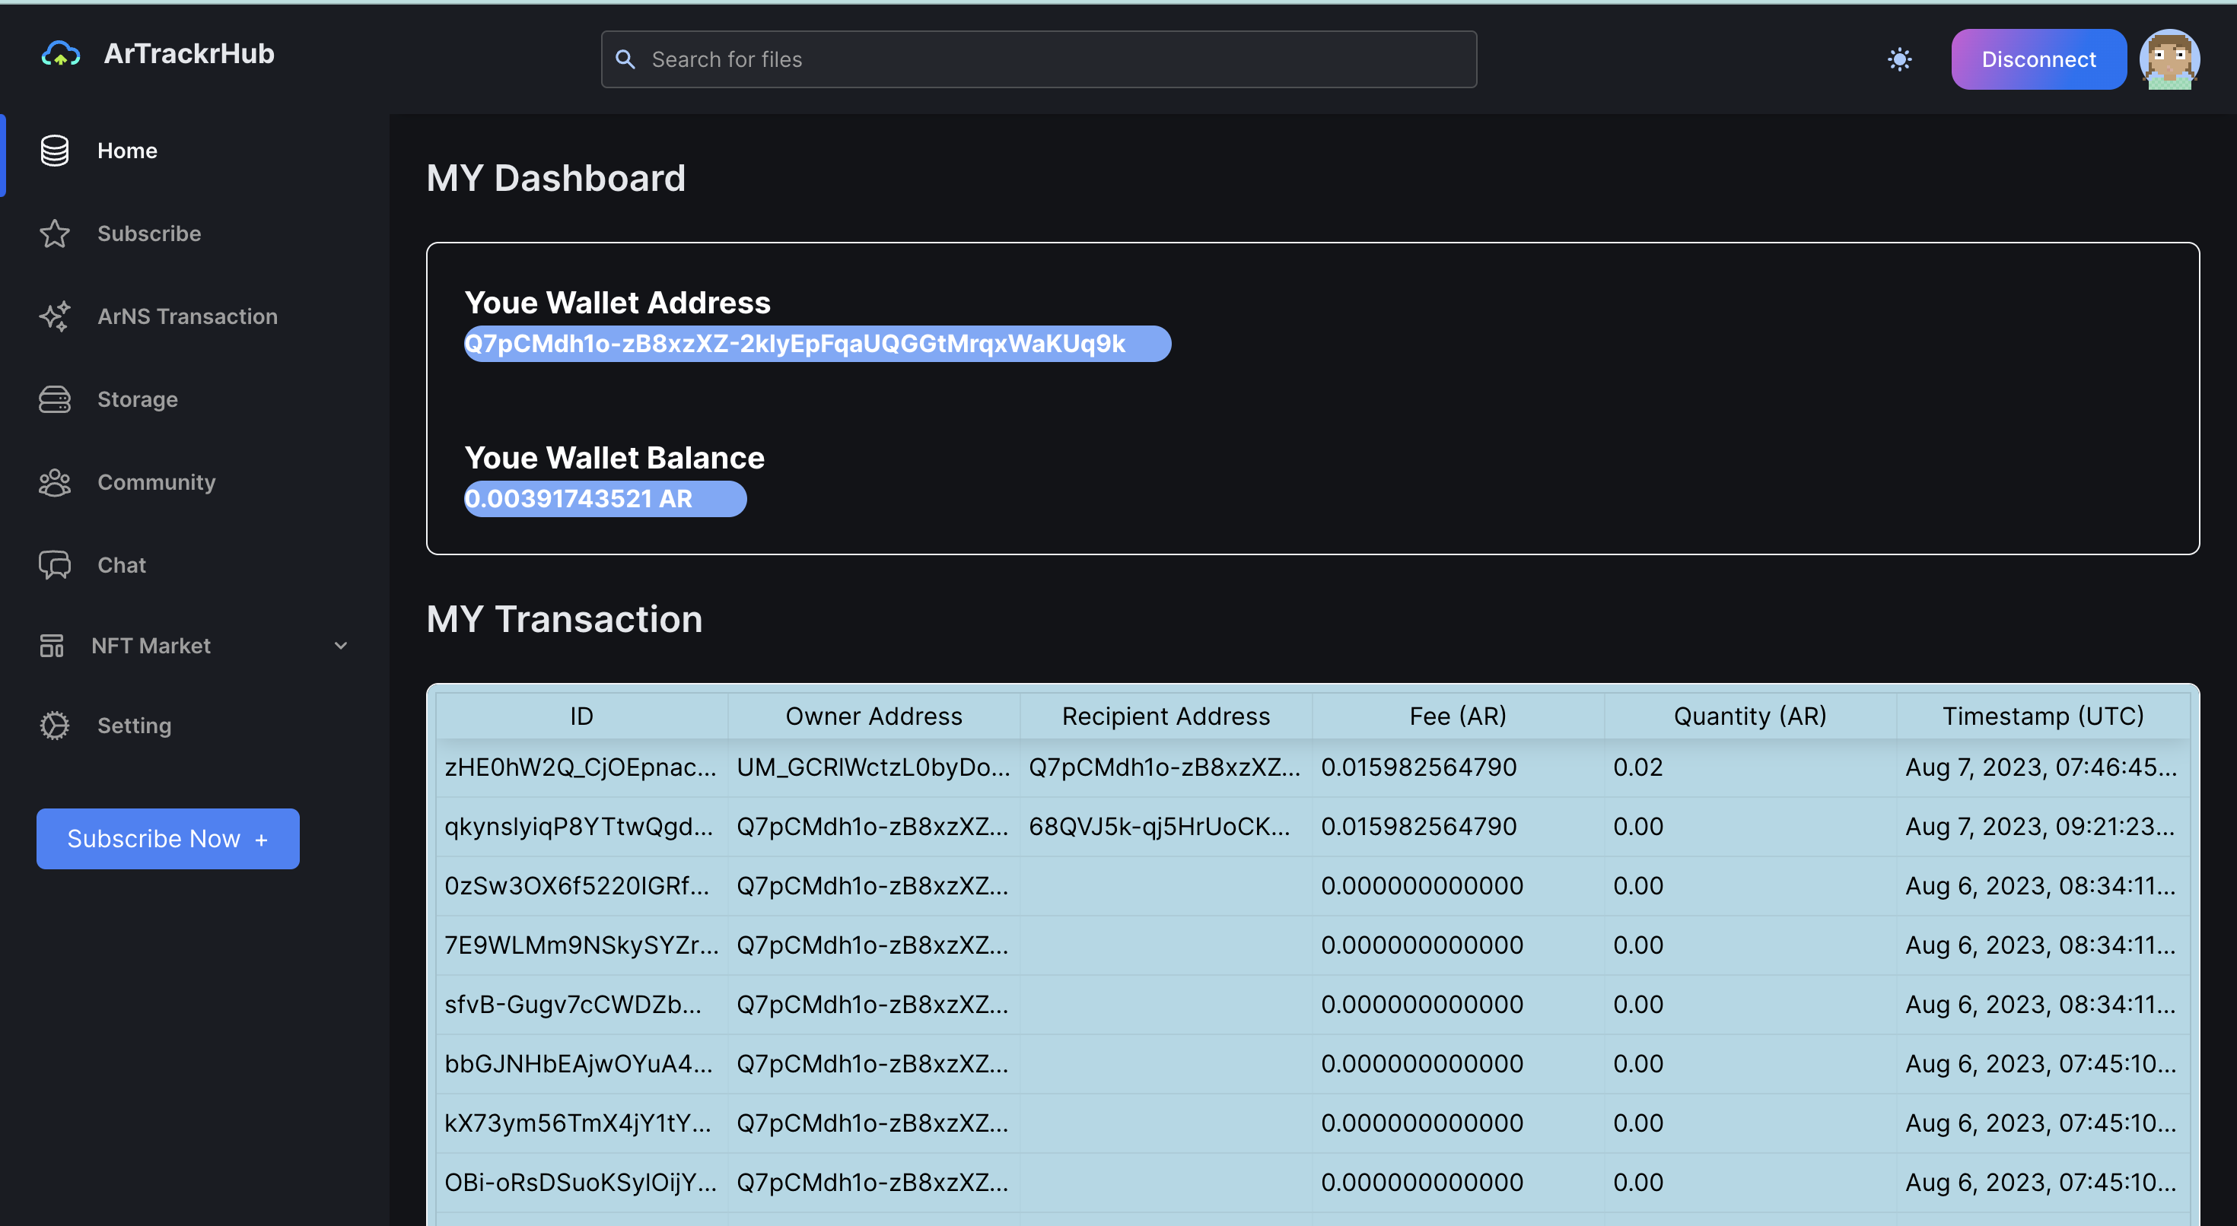Viewport: 2237px width, 1226px height.
Task: Click the ArNS Transaction sparkle icon
Action: (55, 316)
